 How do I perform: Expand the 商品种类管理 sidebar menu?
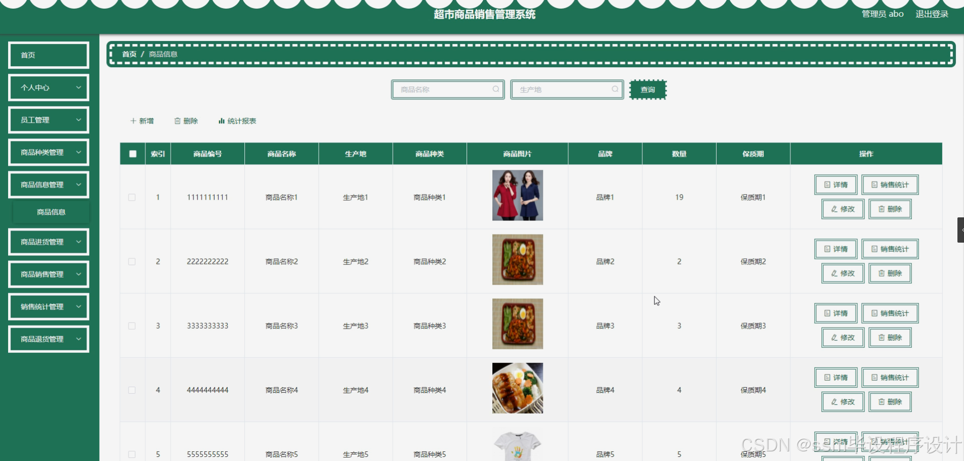[x=49, y=152]
